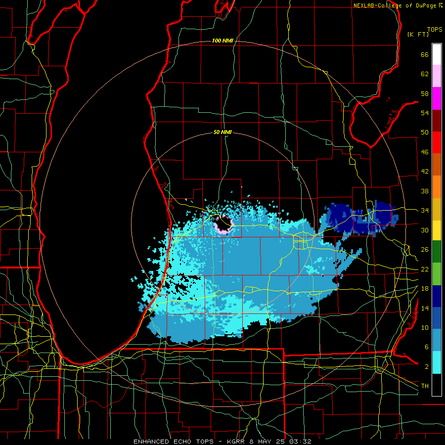
Task: Click the '54' legend value
Action: pyautogui.click(x=425, y=113)
